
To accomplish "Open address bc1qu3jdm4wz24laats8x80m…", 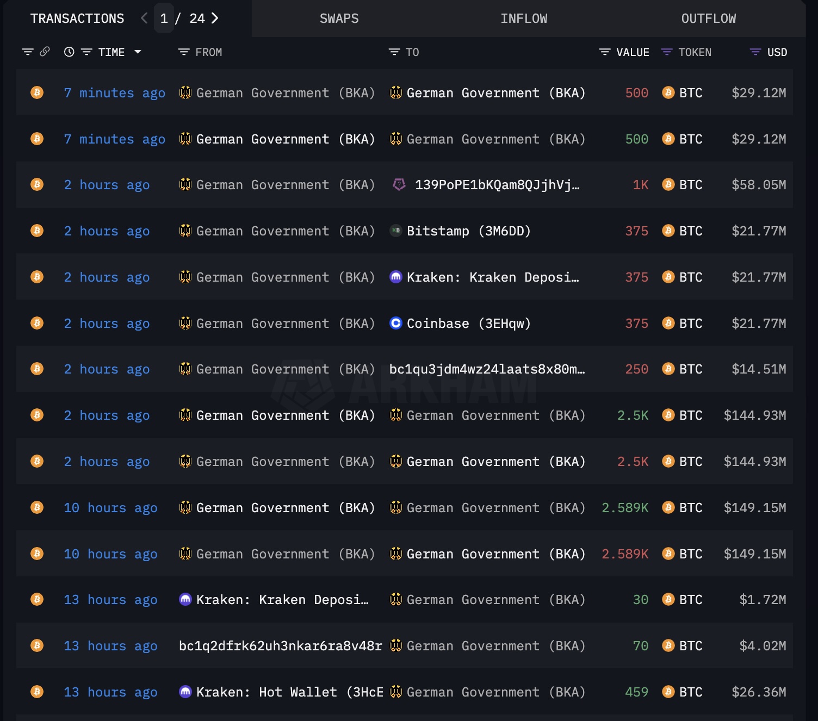I will 487,369.
